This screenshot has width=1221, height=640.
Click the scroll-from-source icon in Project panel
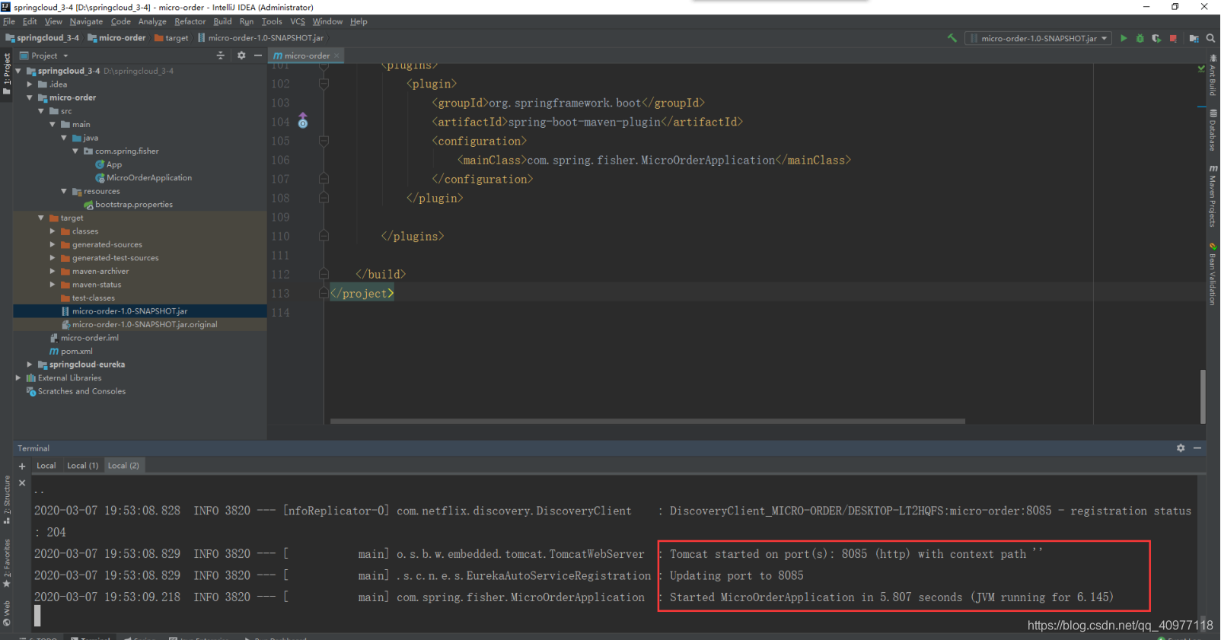coord(221,56)
